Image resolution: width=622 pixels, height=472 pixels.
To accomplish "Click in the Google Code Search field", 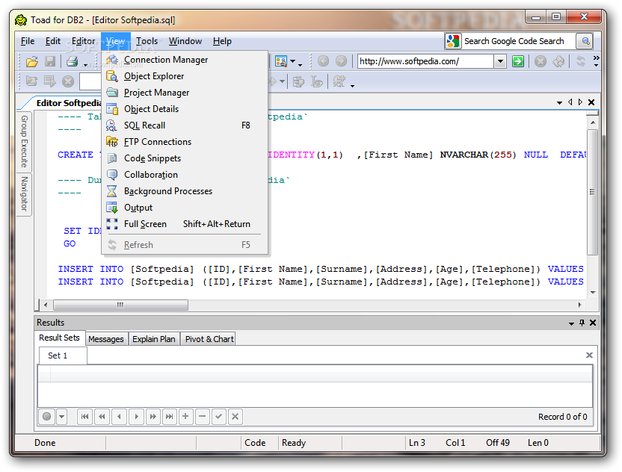I will pyautogui.click(x=519, y=41).
